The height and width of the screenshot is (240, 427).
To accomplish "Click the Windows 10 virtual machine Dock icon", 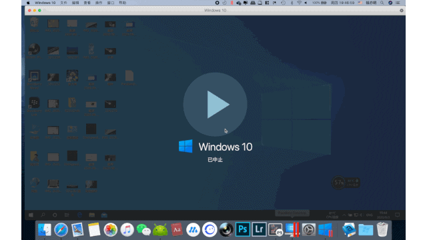I will point(326,229).
